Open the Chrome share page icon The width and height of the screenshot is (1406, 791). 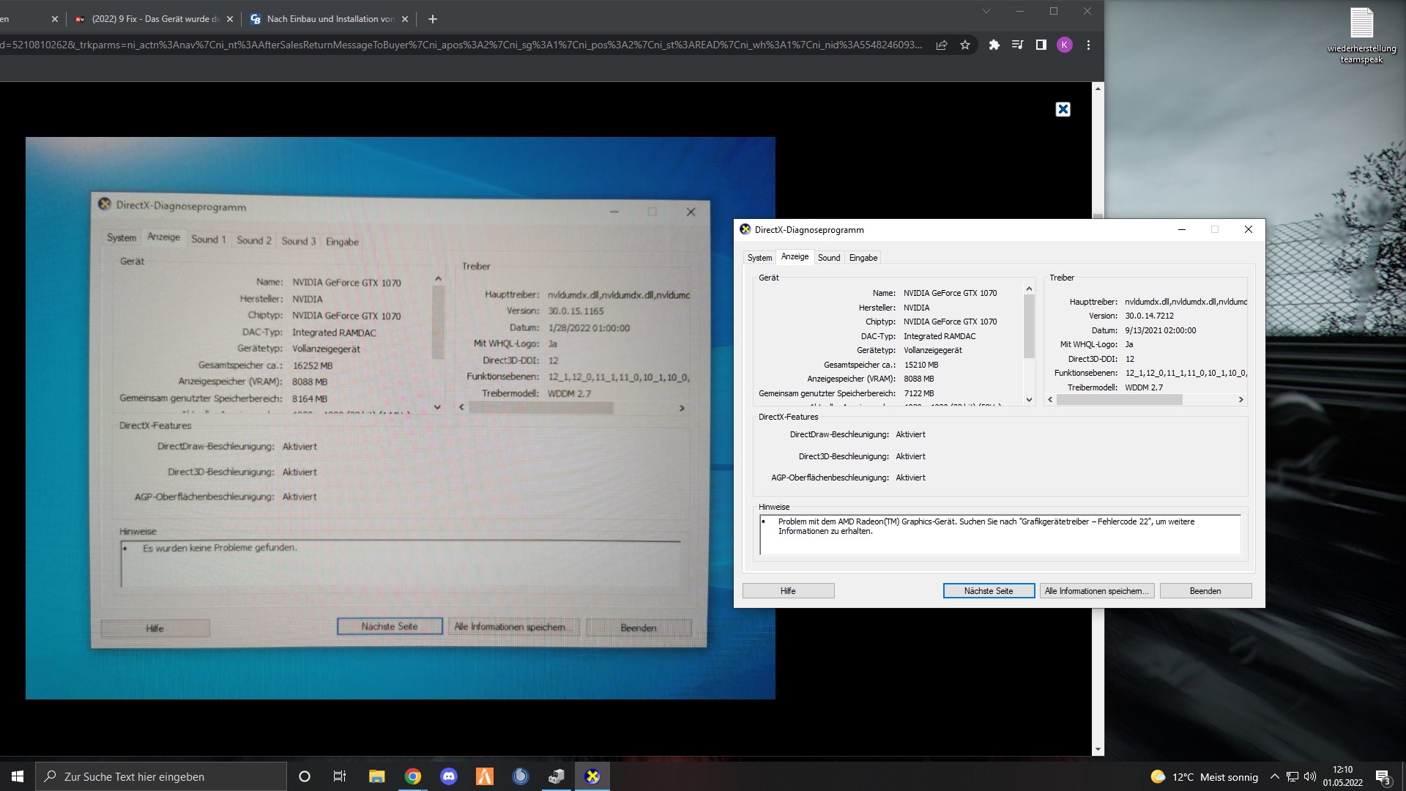click(942, 45)
